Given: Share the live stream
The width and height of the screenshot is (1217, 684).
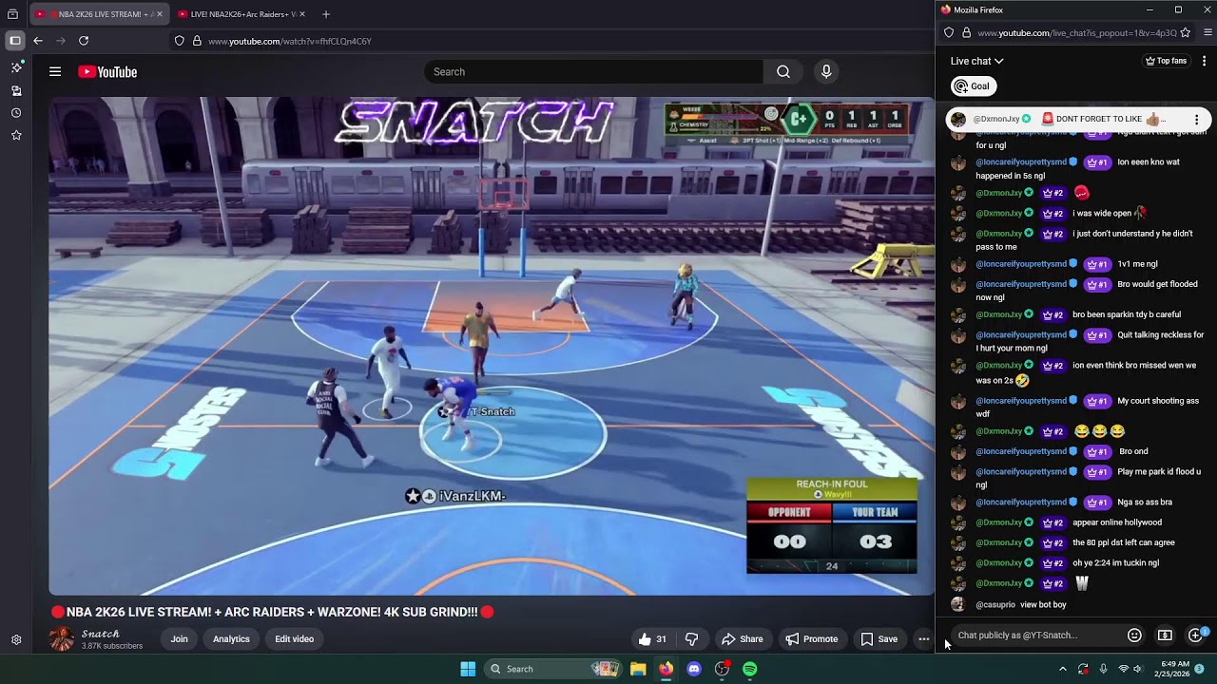Looking at the screenshot, I should tap(742, 639).
